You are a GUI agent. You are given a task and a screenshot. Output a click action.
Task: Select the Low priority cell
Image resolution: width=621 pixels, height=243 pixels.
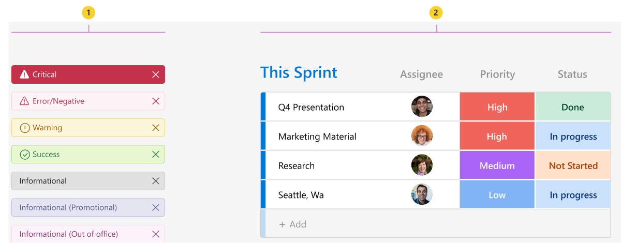(497, 195)
